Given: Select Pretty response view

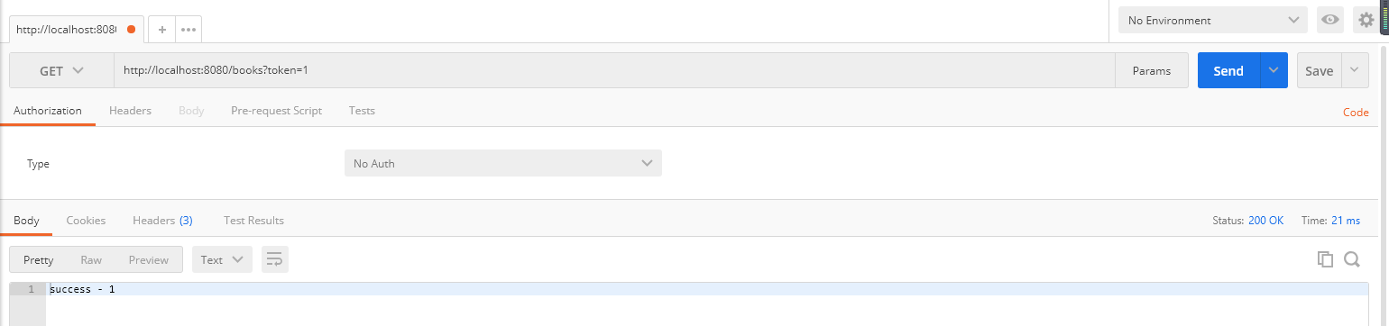Looking at the screenshot, I should coord(38,259).
